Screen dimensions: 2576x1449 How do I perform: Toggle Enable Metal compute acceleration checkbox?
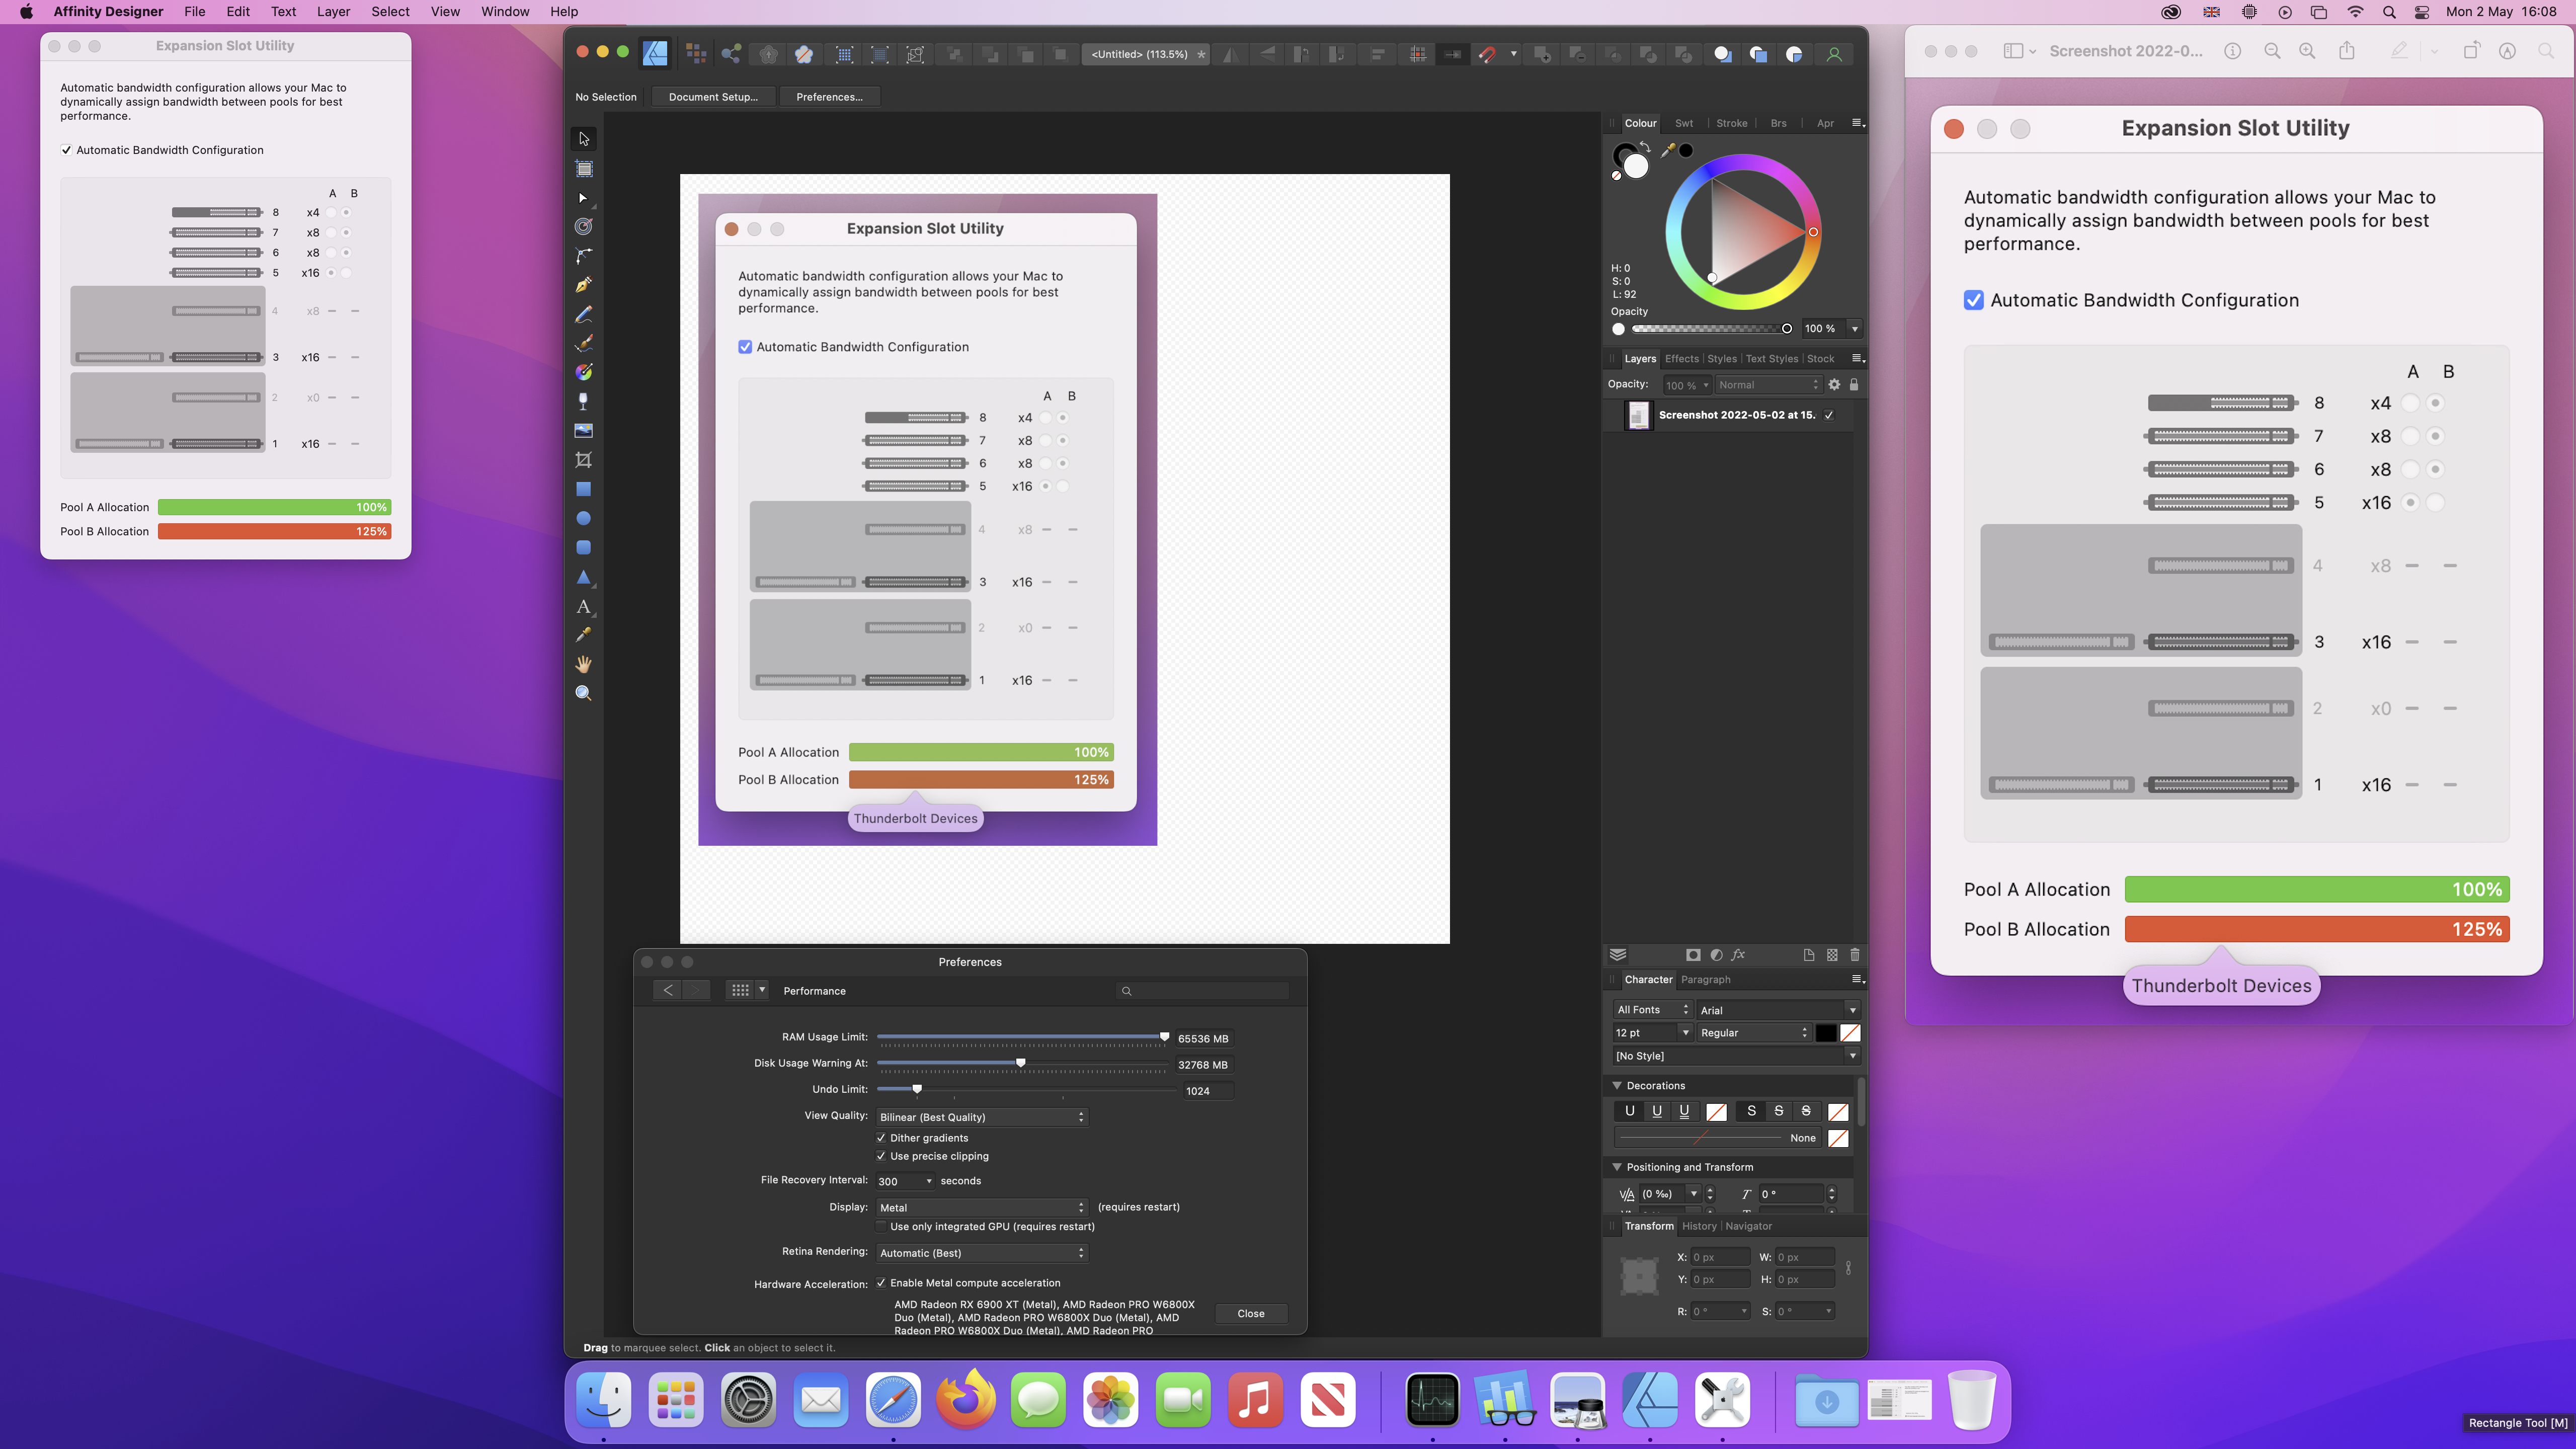[x=881, y=1283]
